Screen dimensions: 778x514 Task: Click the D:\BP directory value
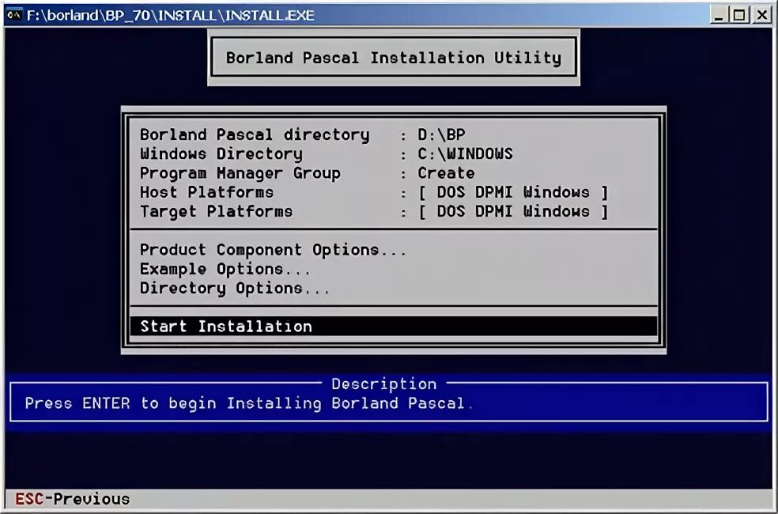click(441, 135)
